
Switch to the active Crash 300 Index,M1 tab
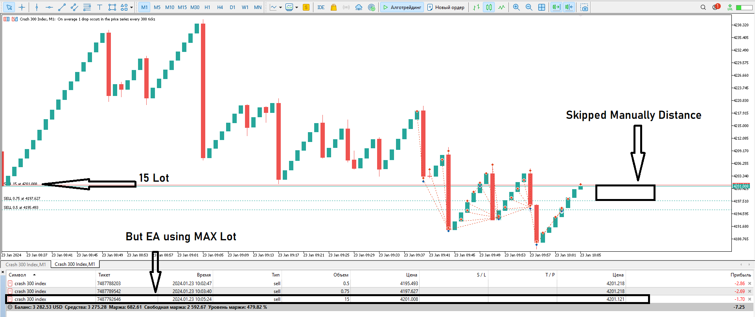point(75,264)
